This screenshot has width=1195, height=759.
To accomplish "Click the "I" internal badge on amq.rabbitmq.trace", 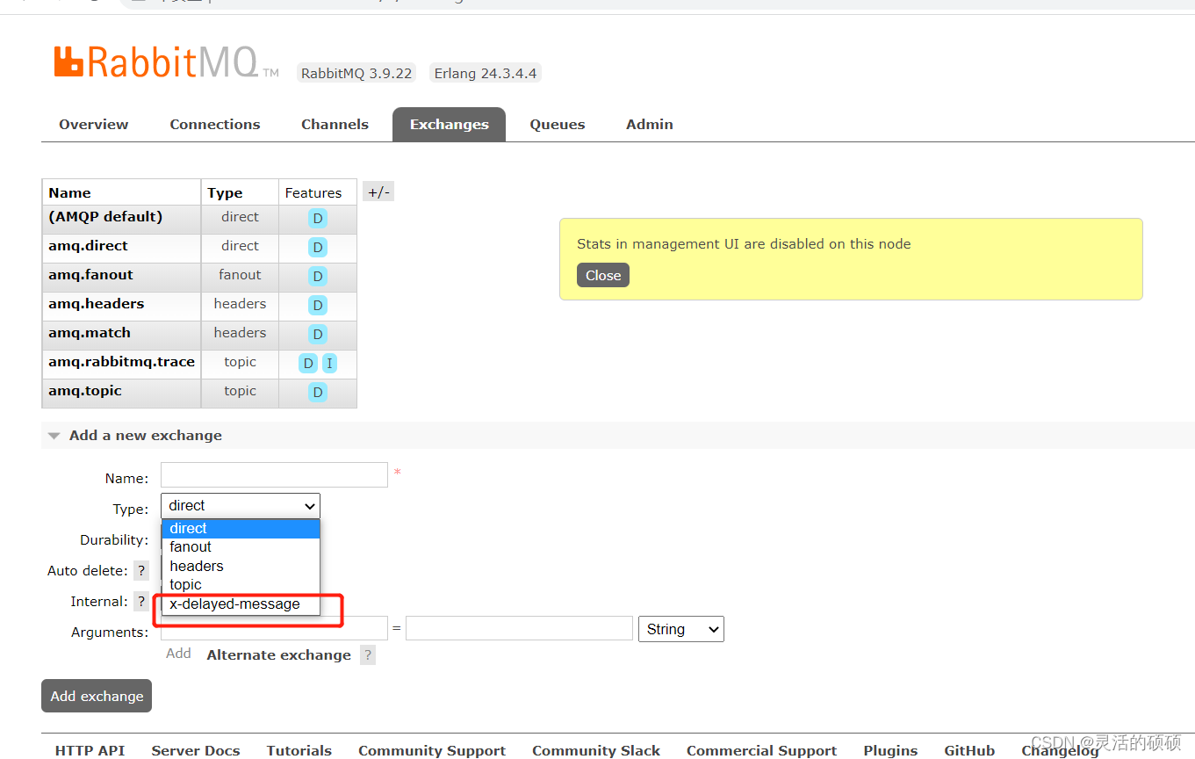I will tap(330, 363).
